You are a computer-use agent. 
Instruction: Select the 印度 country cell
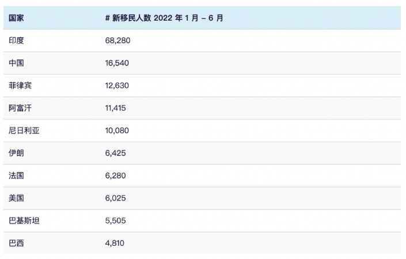pos(16,41)
